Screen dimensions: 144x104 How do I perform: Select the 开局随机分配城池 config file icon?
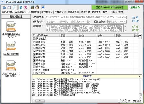click(11, 27)
